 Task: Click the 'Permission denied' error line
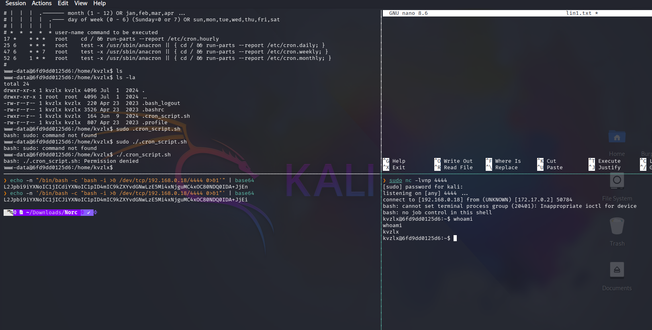pyautogui.click(x=71, y=161)
